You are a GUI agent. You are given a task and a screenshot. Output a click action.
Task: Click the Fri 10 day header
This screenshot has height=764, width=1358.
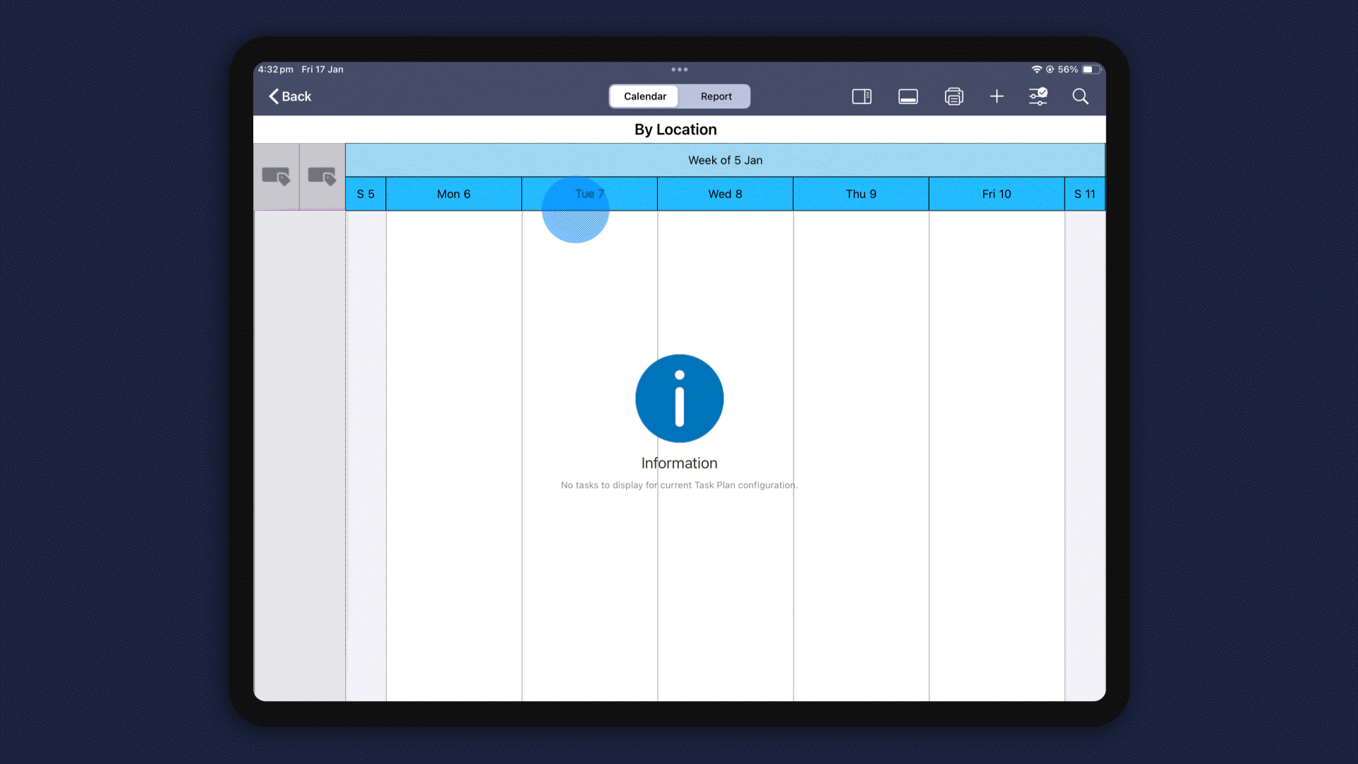tap(996, 194)
